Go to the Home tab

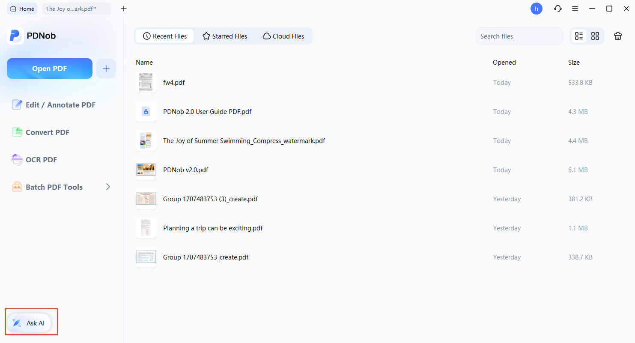coord(22,9)
